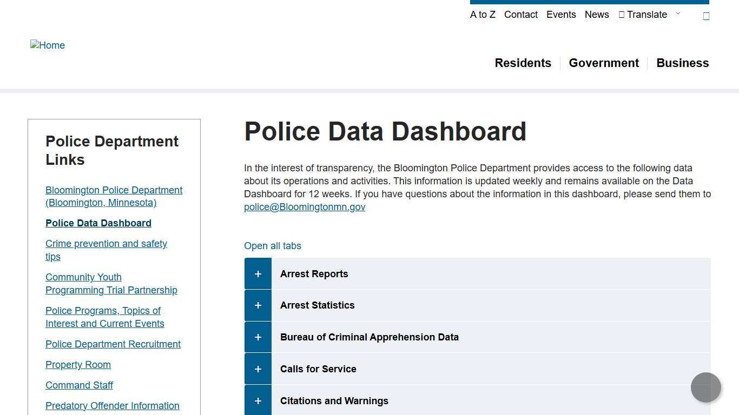The image size is (739, 415).
Task: Click the Open all tabs link
Action: [273, 246]
